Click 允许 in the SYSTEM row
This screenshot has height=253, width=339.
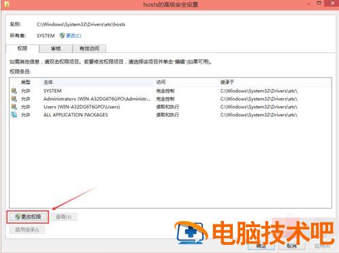click(26, 91)
